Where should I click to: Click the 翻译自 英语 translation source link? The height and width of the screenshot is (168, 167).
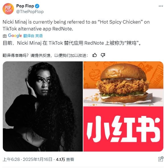tap(33, 36)
